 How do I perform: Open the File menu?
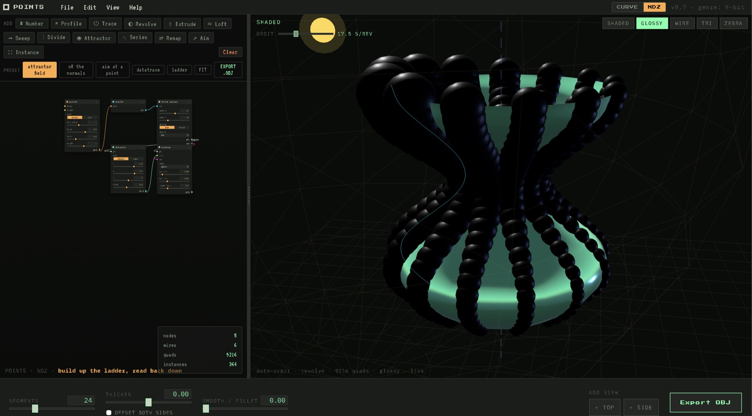[x=67, y=8]
